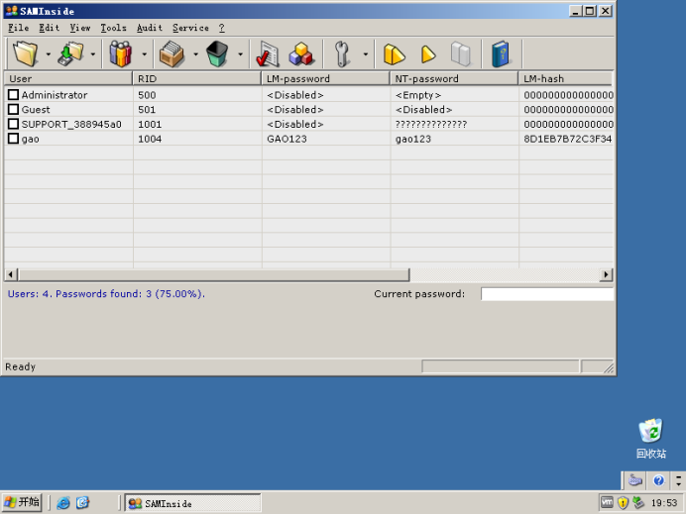Expand dropdown arrow beside green trash bin

(x=240, y=54)
